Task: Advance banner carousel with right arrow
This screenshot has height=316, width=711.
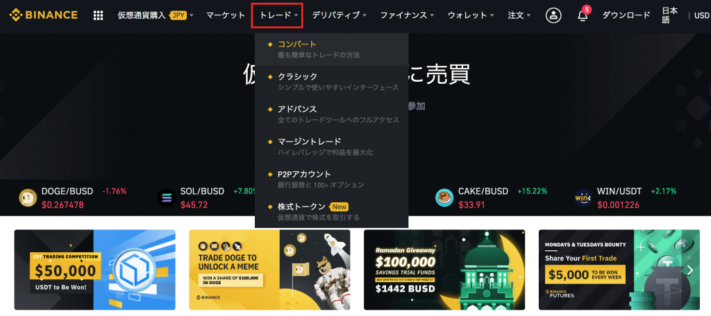Action: (690, 270)
